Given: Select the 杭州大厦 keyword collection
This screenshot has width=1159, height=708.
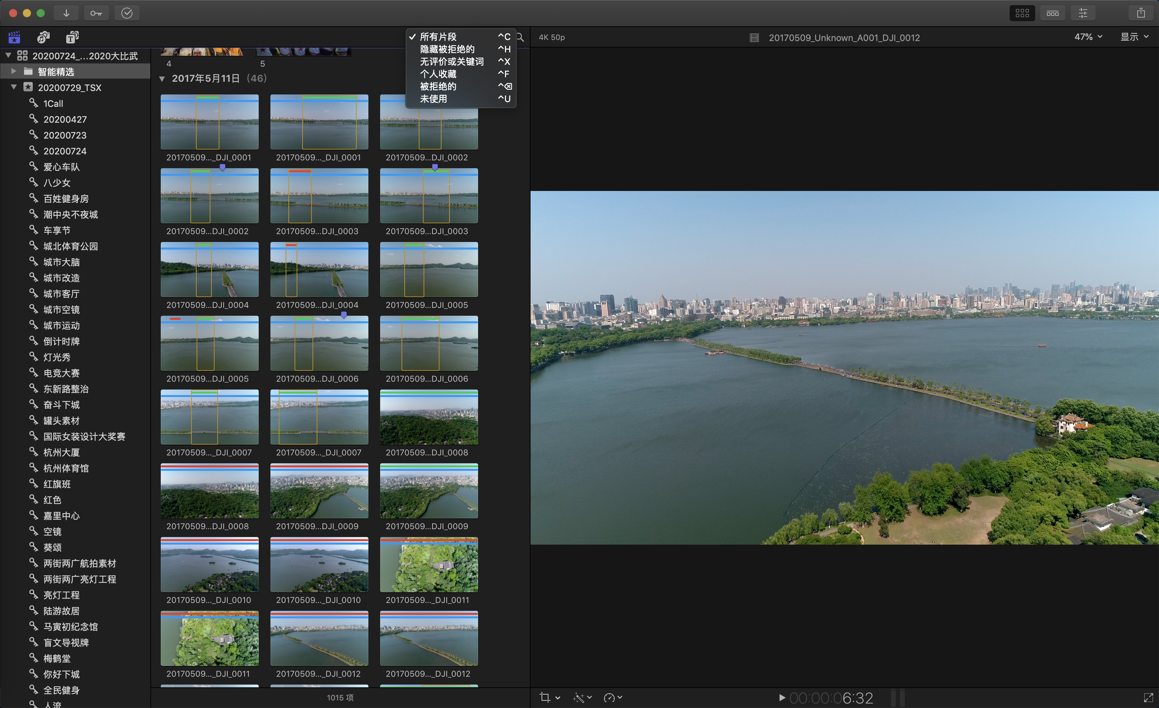Looking at the screenshot, I should click(x=61, y=452).
